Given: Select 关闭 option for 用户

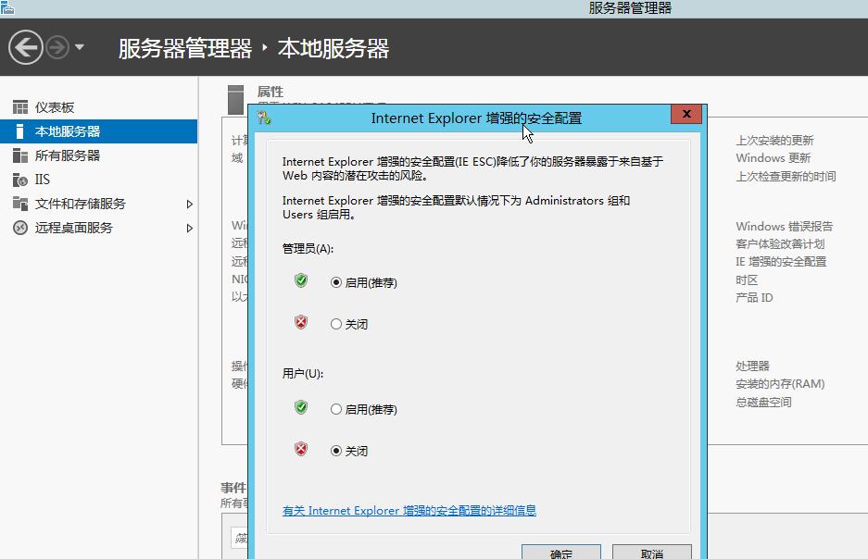Looking at the screenshot, I should (x=348, y=451).
